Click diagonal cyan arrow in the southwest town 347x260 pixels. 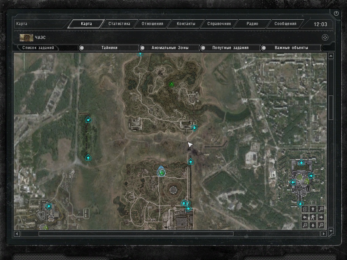(x=48, y=207)
